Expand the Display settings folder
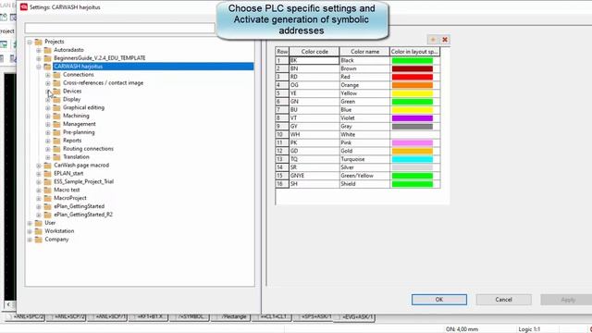 click(x=48, y=100)
